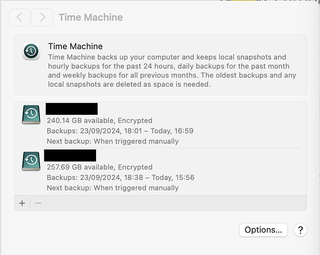Select the disk icon with 240.14 GB available
Screen dimensions: 320x255
point(31,114)
